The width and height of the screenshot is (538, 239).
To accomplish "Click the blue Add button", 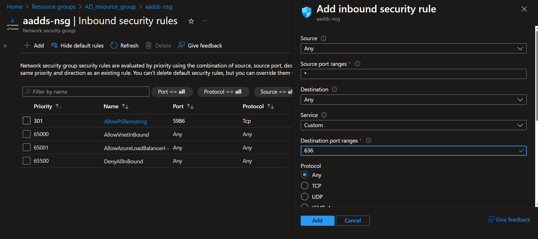I will click(x=317, y=221).
